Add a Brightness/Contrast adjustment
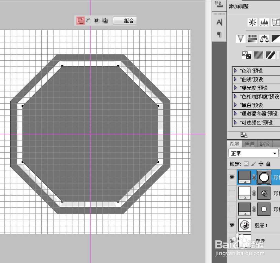 [252, 22]
